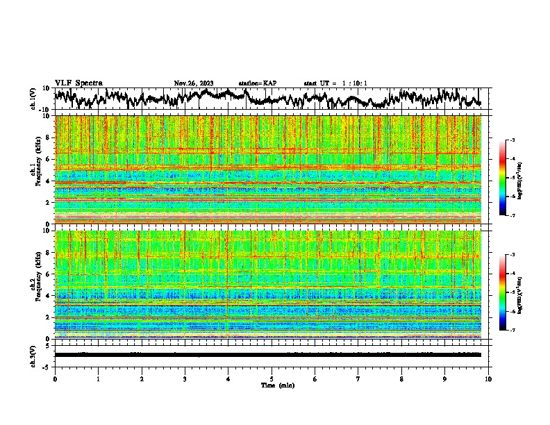Click the time axis tick label 5

(x=272, y=379)
